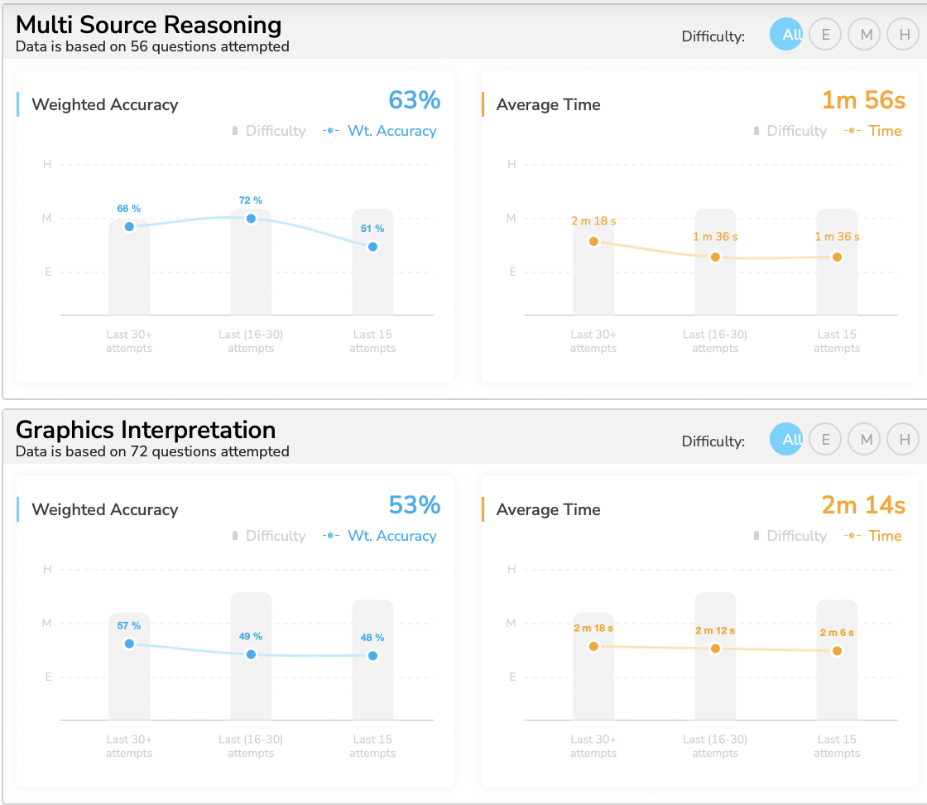Switch to Hard difficulty in Multi Source Reasoning
Screen dimensions: 927x805
pos(903,35)
